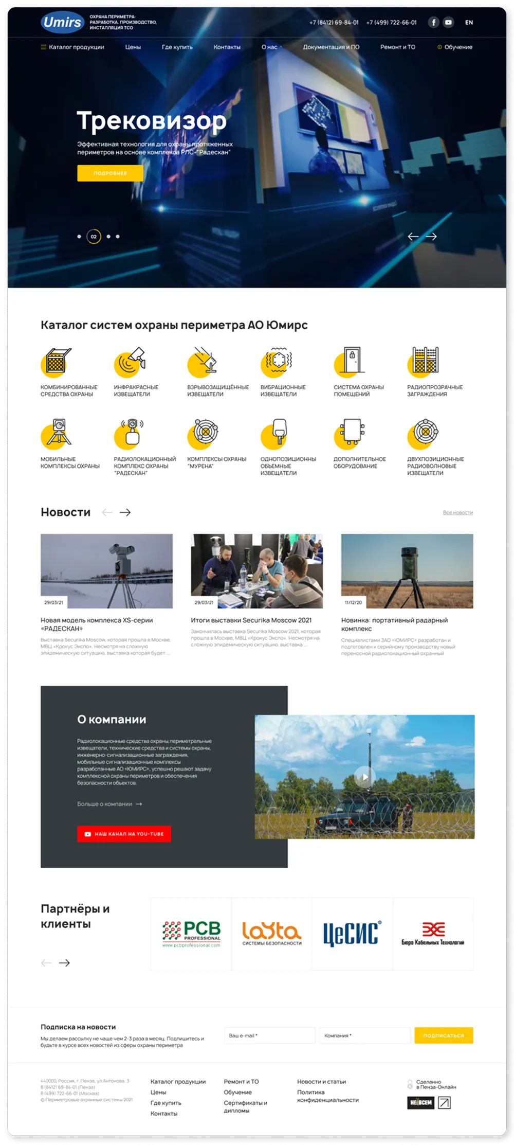The height and width of the screenshot is (1145, 514).
Task: Select the third hero slider pagination dot
Action: click(108, 237)
